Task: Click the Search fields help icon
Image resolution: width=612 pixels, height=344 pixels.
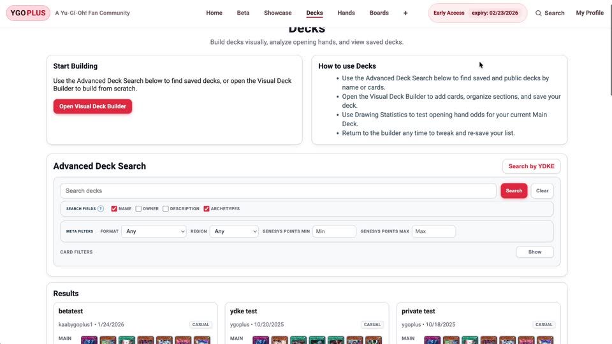Action: click(x=101, y=209)
